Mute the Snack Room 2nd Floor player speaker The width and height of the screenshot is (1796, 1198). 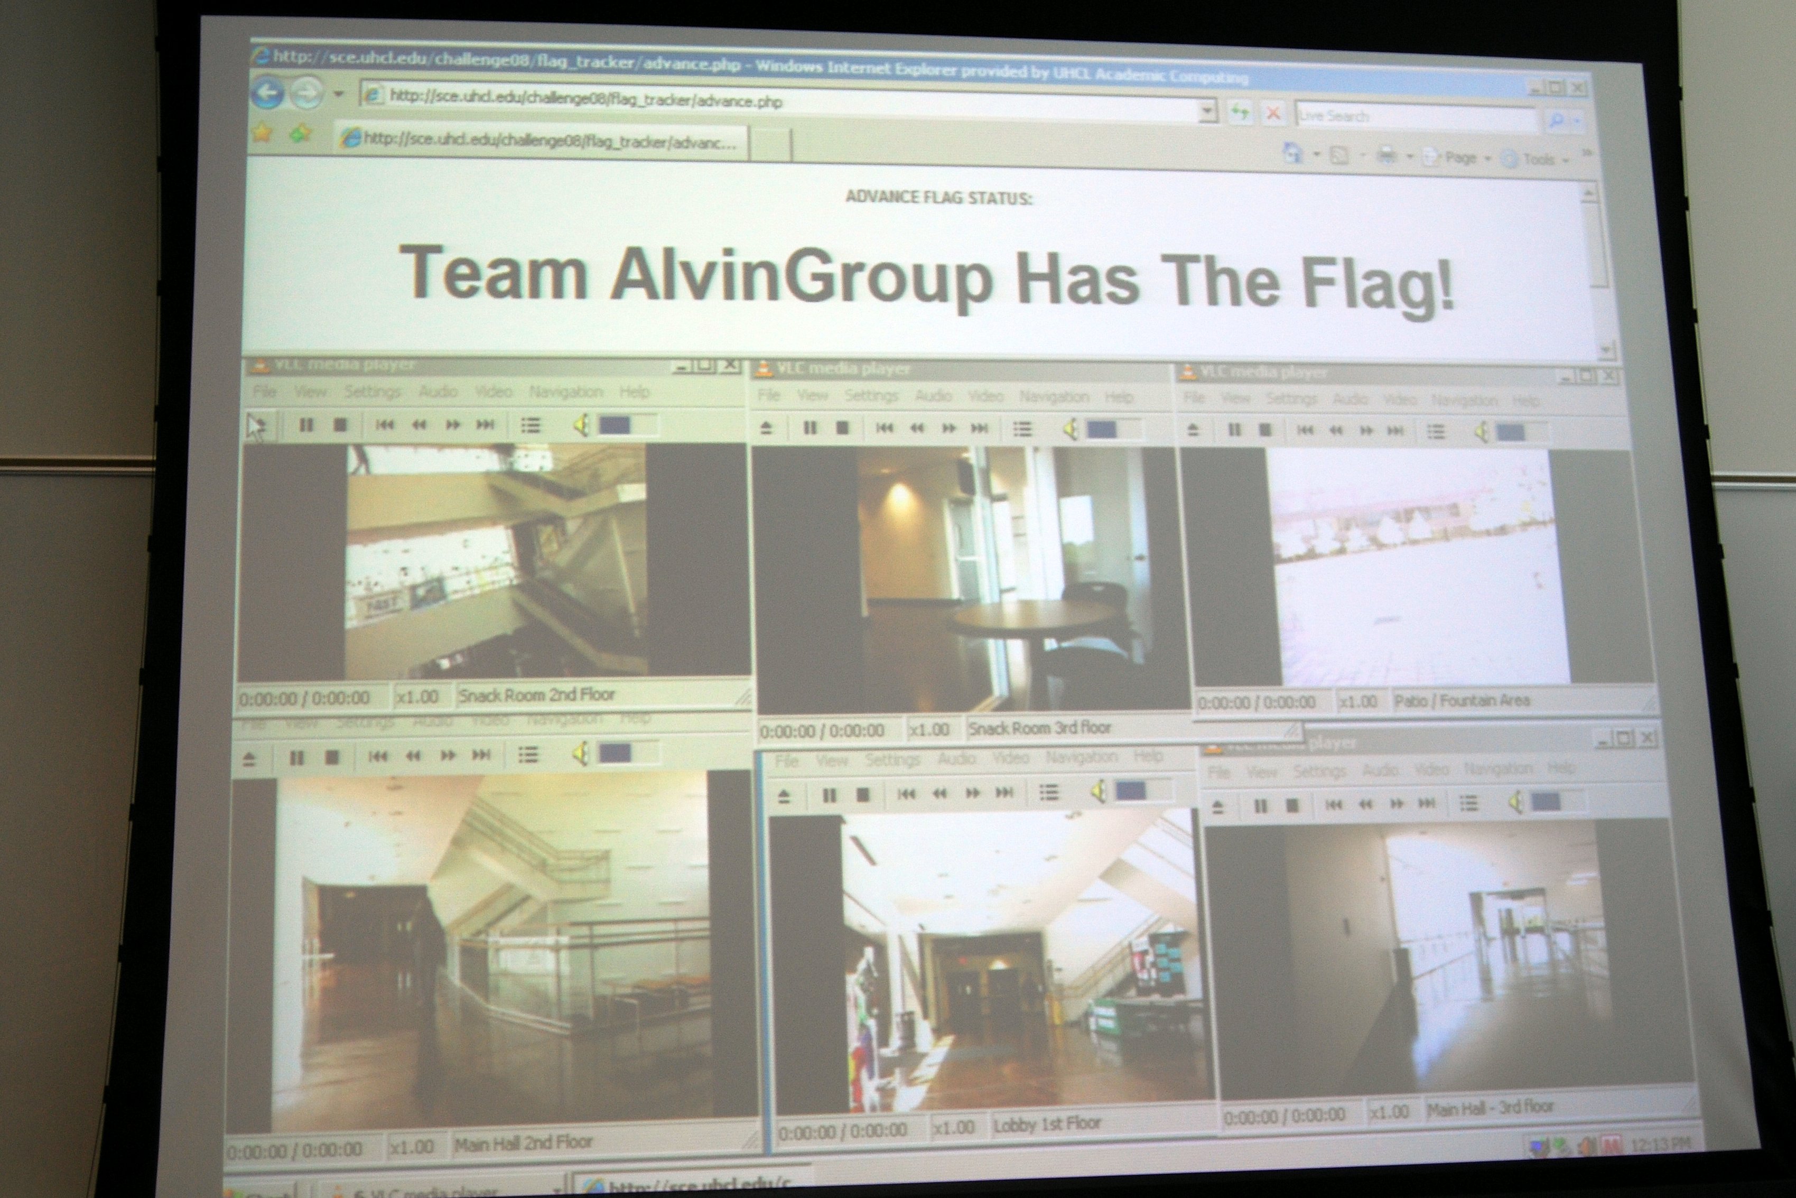pyautogui.click(x=581, y=425)
